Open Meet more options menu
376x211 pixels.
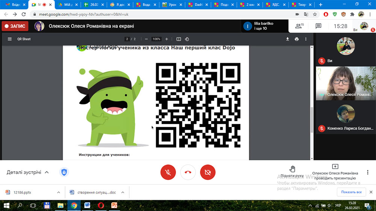tap(368, 172)
